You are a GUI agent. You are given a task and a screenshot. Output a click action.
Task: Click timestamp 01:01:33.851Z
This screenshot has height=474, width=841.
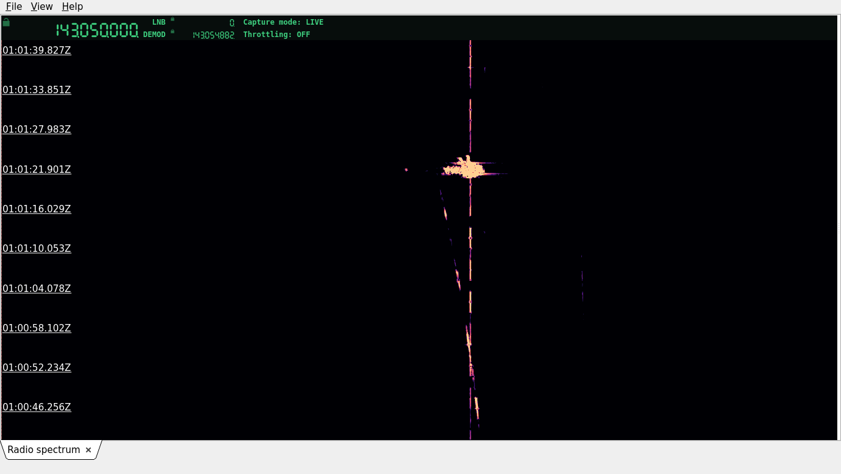36,90
